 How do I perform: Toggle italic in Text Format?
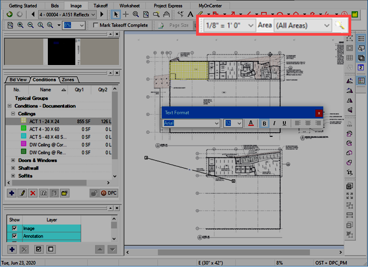pos(274,123)
